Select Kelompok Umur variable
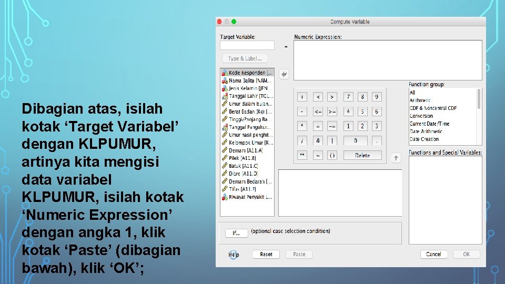 coord(247,143)
